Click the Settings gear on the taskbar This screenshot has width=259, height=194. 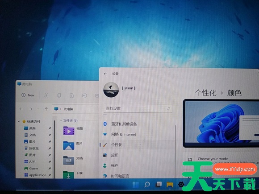(181, 184)
